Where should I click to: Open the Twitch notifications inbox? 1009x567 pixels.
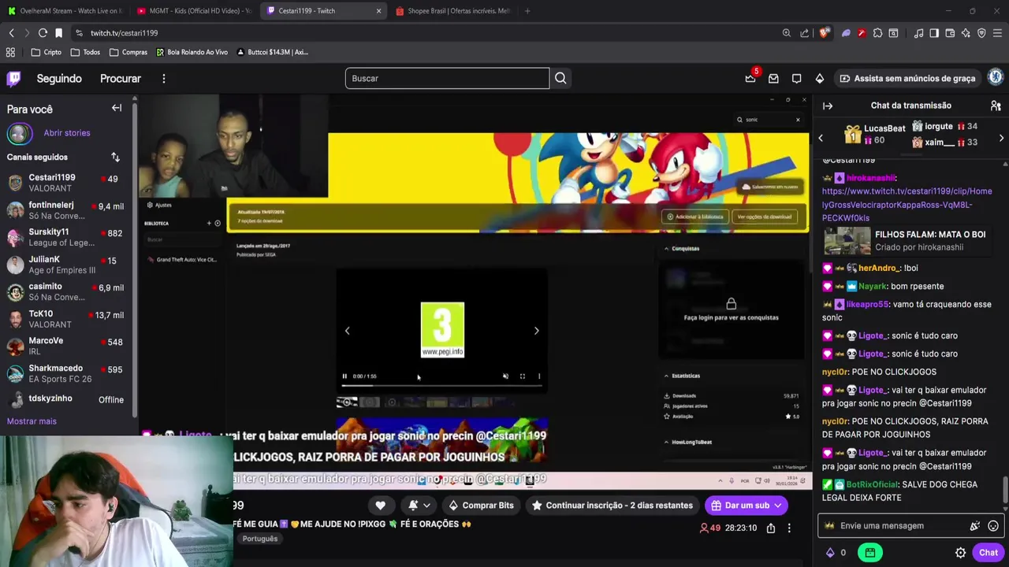pos(773,78)
